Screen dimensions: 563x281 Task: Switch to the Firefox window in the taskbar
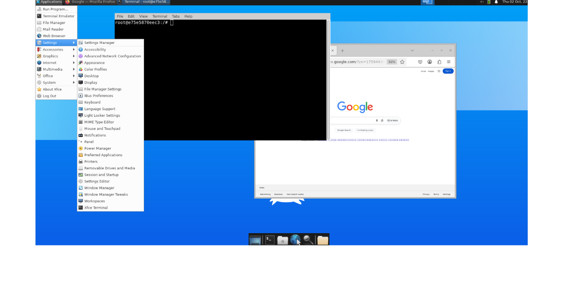(90, 2)
